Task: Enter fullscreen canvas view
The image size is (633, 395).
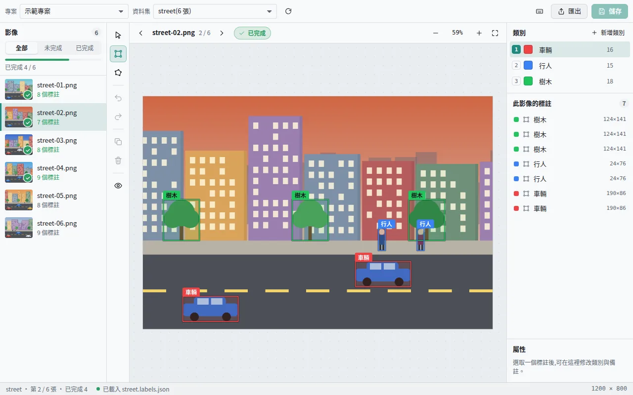Action: tap(495, 33)
